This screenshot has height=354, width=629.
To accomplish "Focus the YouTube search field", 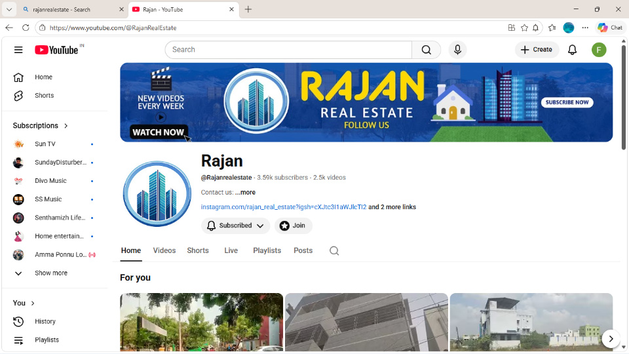I will [288, 50].
